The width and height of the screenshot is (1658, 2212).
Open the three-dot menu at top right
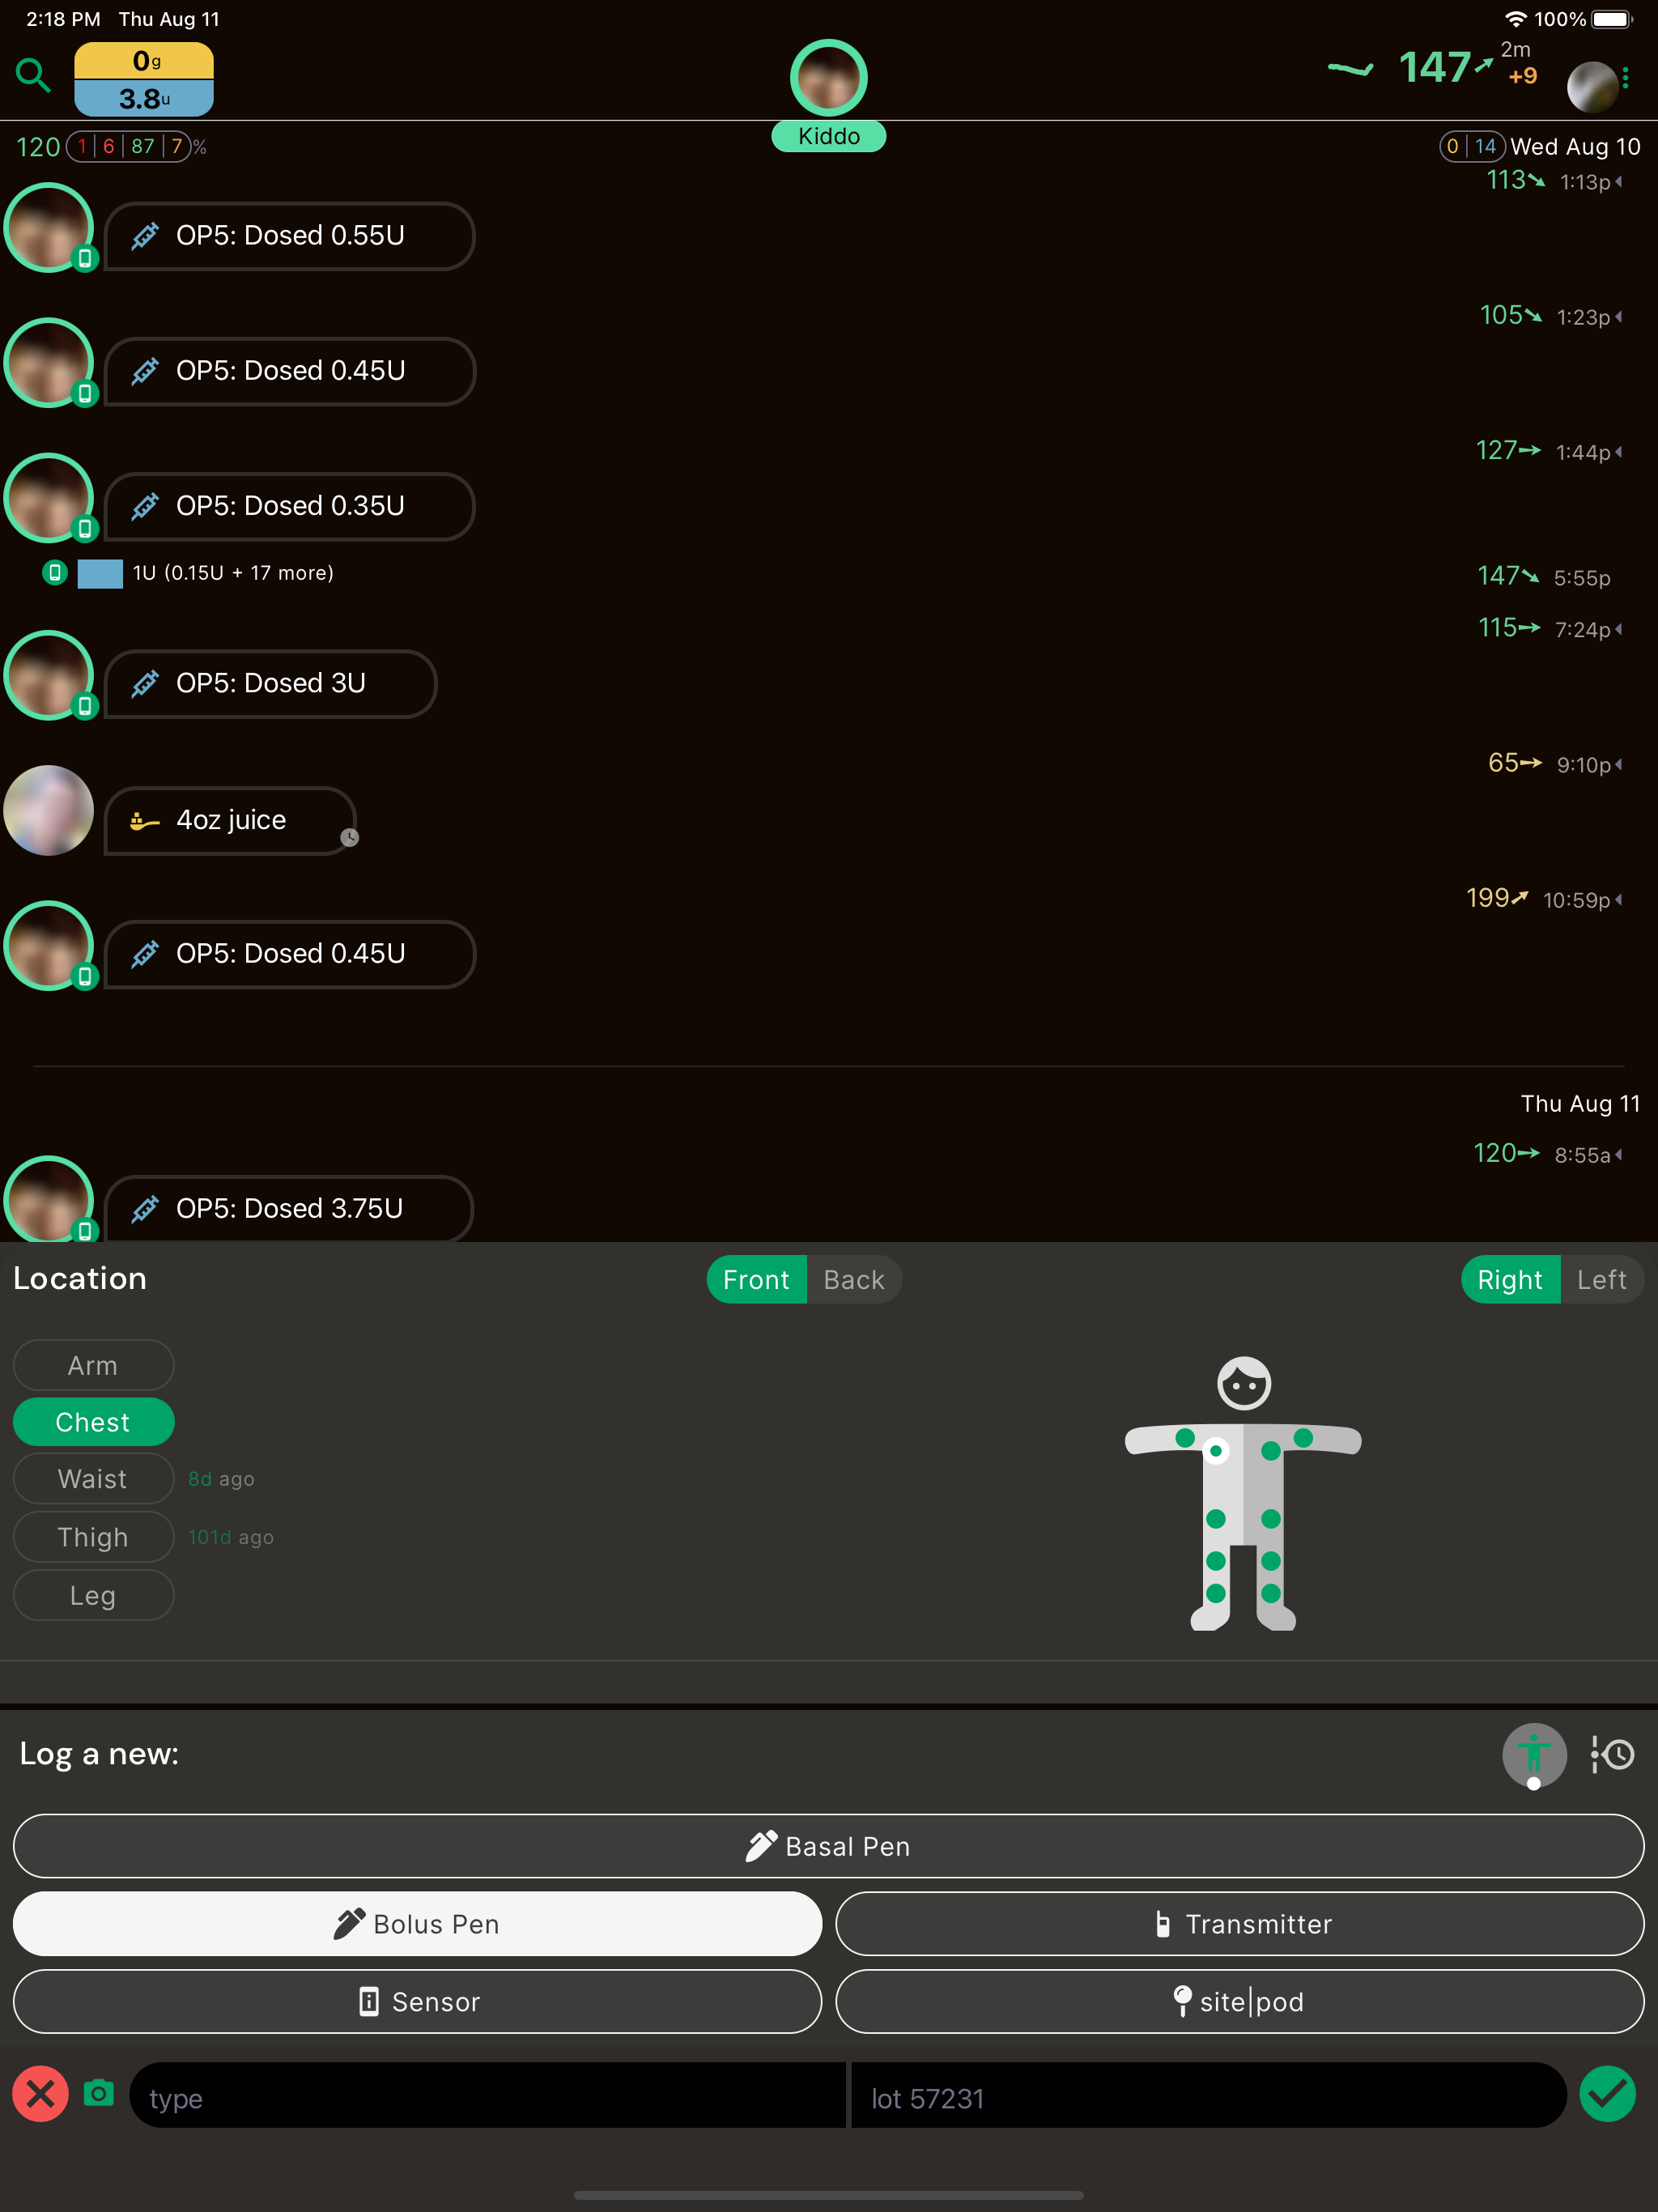pyautogui.click(x=1626, y=78)
